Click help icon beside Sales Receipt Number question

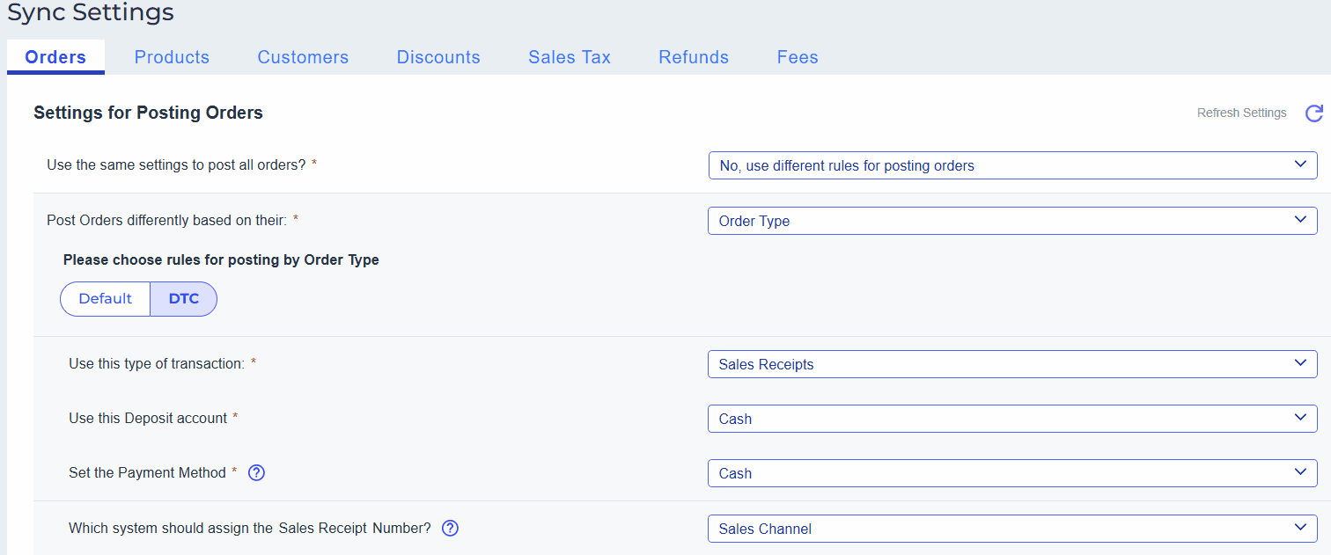(x=450, y=529)
